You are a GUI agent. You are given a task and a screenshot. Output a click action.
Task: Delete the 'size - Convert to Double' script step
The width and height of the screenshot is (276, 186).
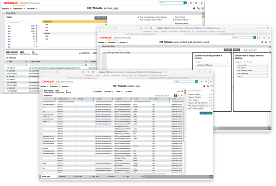(212, 109)
